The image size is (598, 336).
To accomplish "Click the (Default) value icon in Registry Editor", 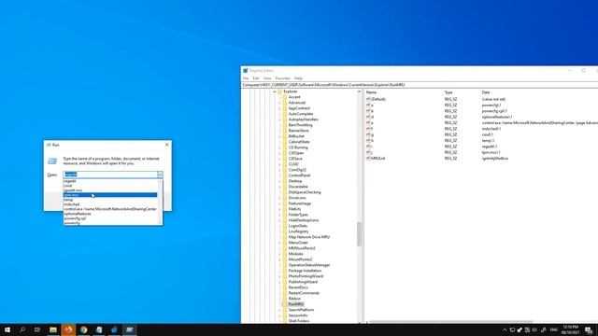I will 368,99.
